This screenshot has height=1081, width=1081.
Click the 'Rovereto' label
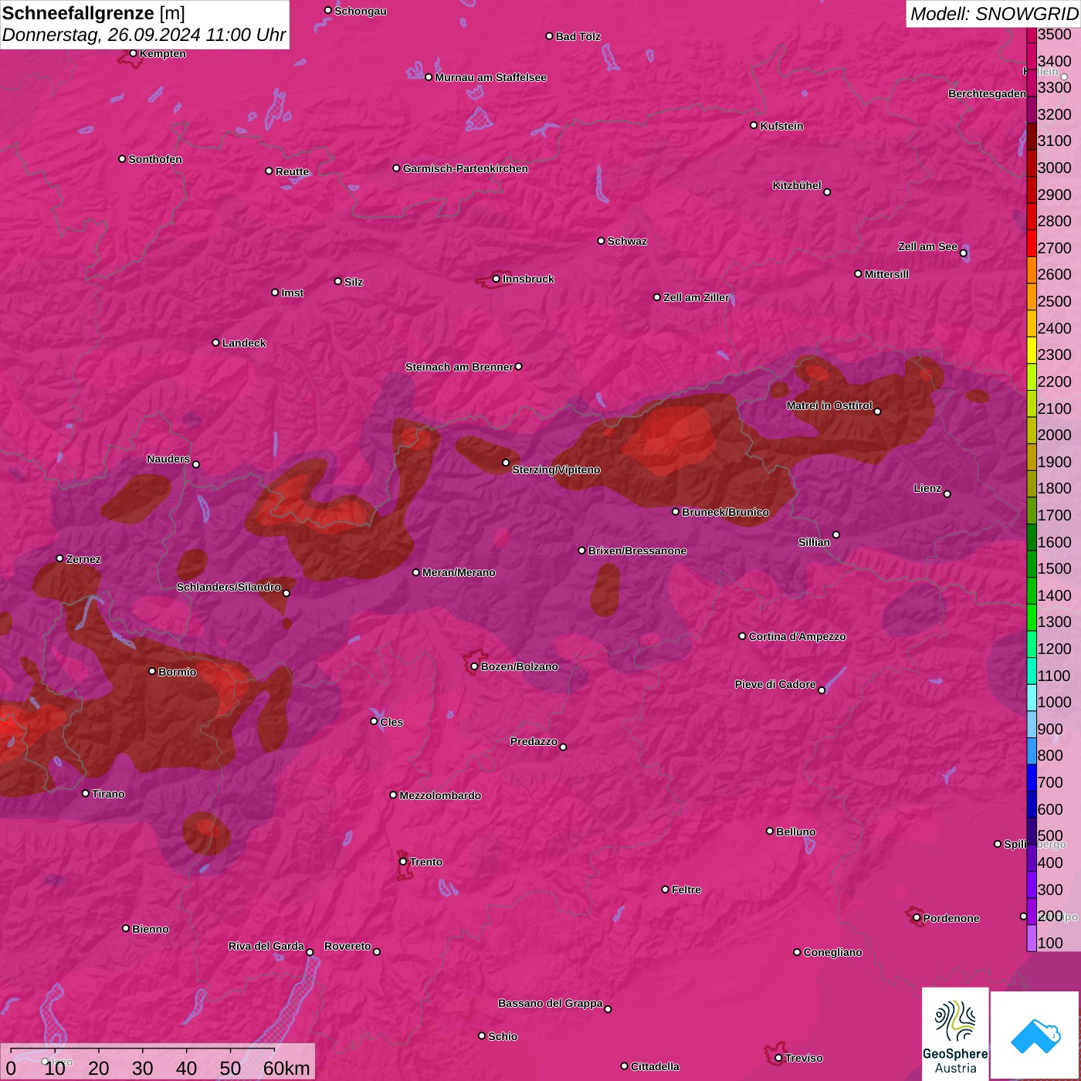click(x=347, y=946)
